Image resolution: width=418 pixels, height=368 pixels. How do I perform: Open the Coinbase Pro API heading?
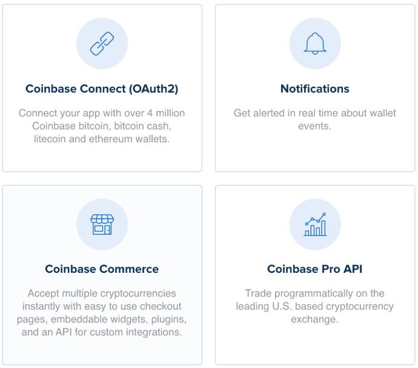pos(315,269)
